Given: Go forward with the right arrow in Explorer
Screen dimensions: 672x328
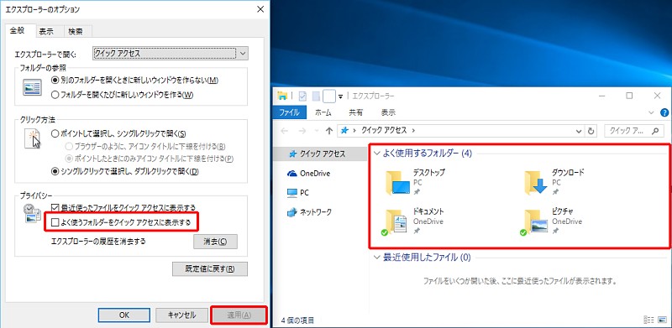Looking at the screenshot, I should click(x=302, y=131).
